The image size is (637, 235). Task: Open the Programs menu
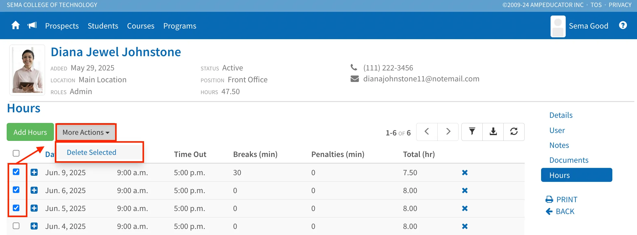pos(180,26)
